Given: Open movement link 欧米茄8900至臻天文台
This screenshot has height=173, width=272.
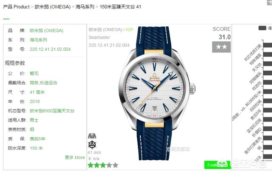Looking at the screenshot, I should point(52,111).
